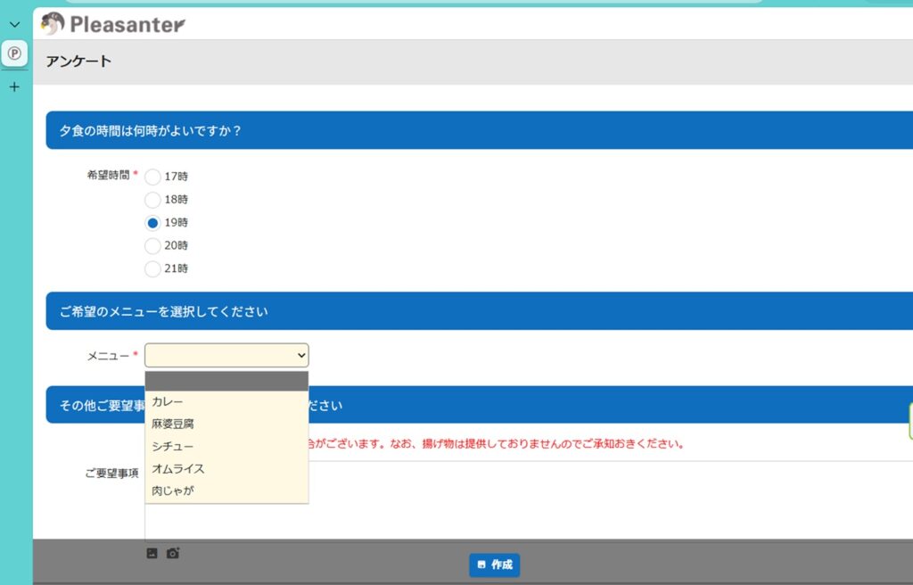Choose 麻婆豆腐 from the dropdown list
This screenshot has height=585, width=913.
[226, 424]
